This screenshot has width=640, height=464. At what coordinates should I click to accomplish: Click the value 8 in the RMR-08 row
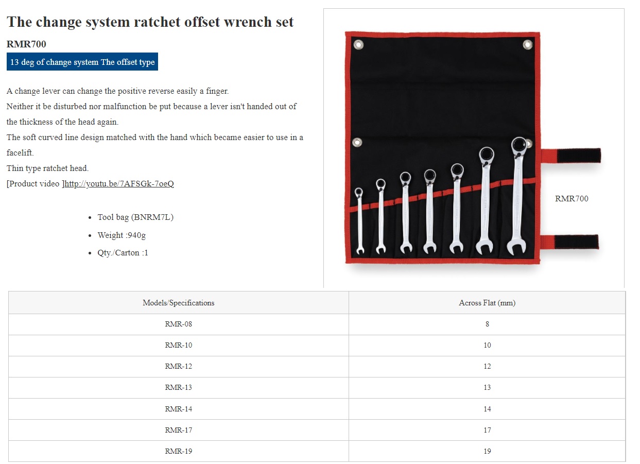[x=487, y=324]
